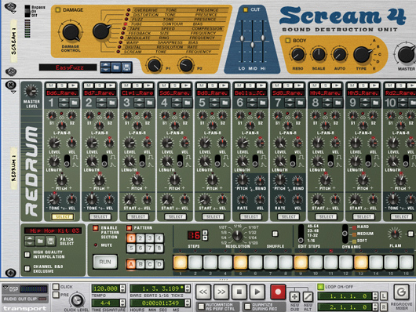The height and width of the screenshot is (312, 416).
Task: Enable Quantize During Rec
Action: click(x=247, y=307)
